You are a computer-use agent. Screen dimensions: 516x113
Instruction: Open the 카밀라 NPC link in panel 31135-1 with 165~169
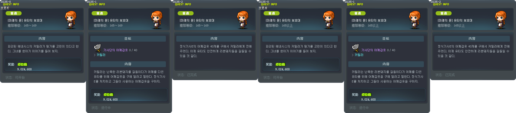(101, 55)
